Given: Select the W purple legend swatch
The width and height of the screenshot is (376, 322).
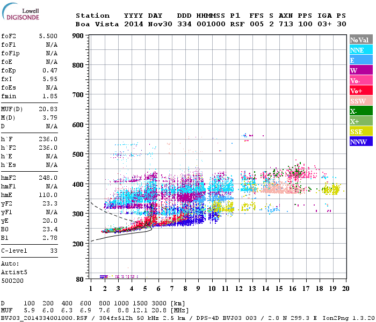Looking at the screenshot, I should (361, 70).
